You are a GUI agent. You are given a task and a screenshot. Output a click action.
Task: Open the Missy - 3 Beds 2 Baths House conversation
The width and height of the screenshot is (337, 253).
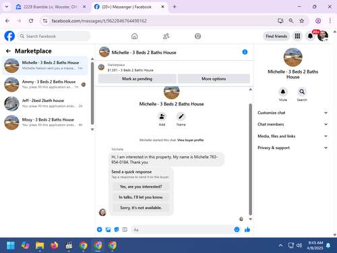(x=45, y=122)
